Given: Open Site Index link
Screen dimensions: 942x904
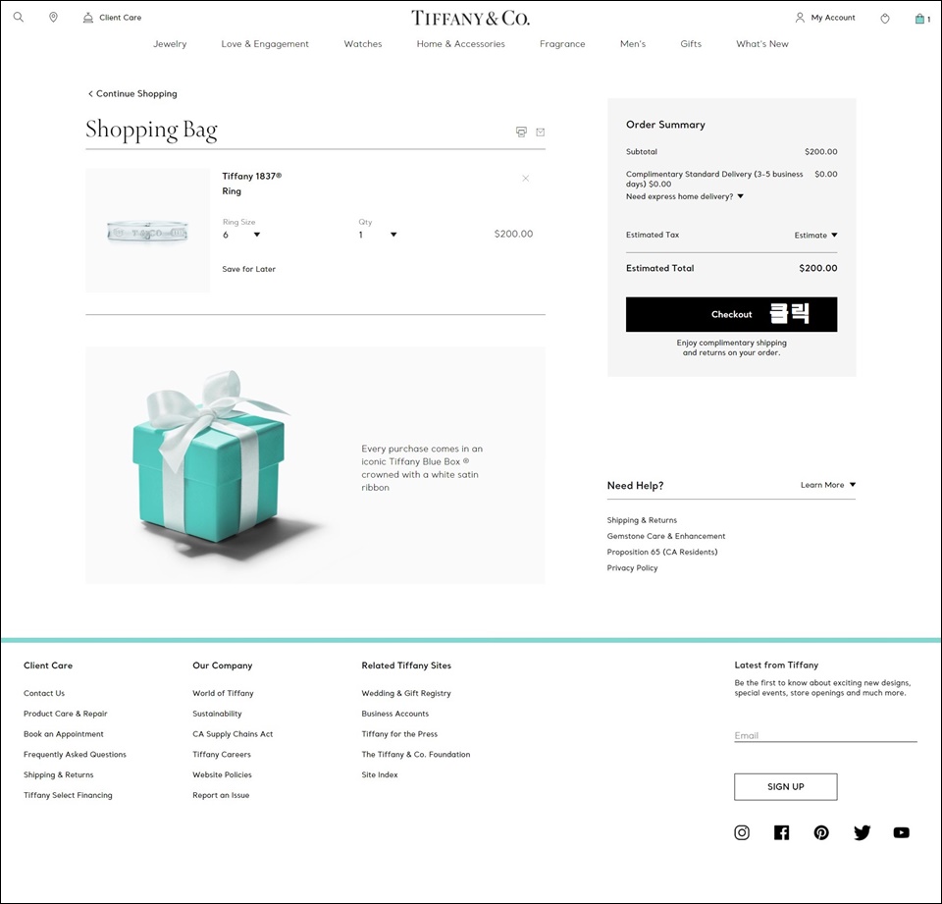Looking at the screenshot, I should point(380,775).
